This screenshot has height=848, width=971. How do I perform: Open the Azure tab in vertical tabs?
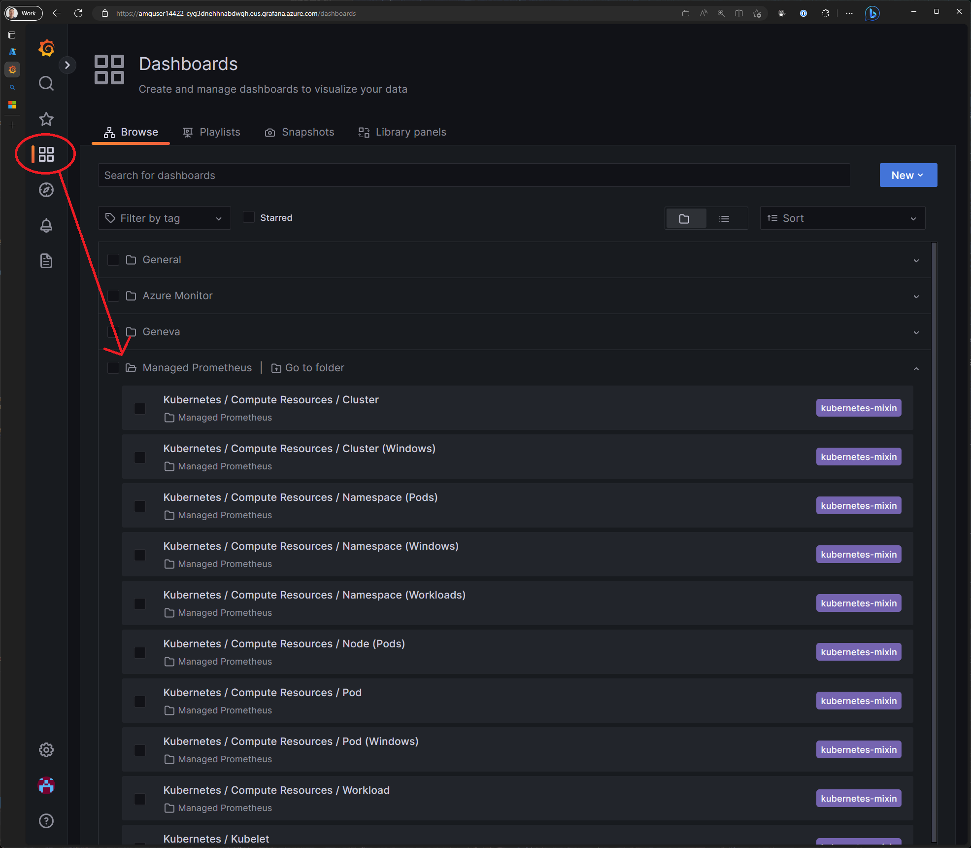(12, 52)
